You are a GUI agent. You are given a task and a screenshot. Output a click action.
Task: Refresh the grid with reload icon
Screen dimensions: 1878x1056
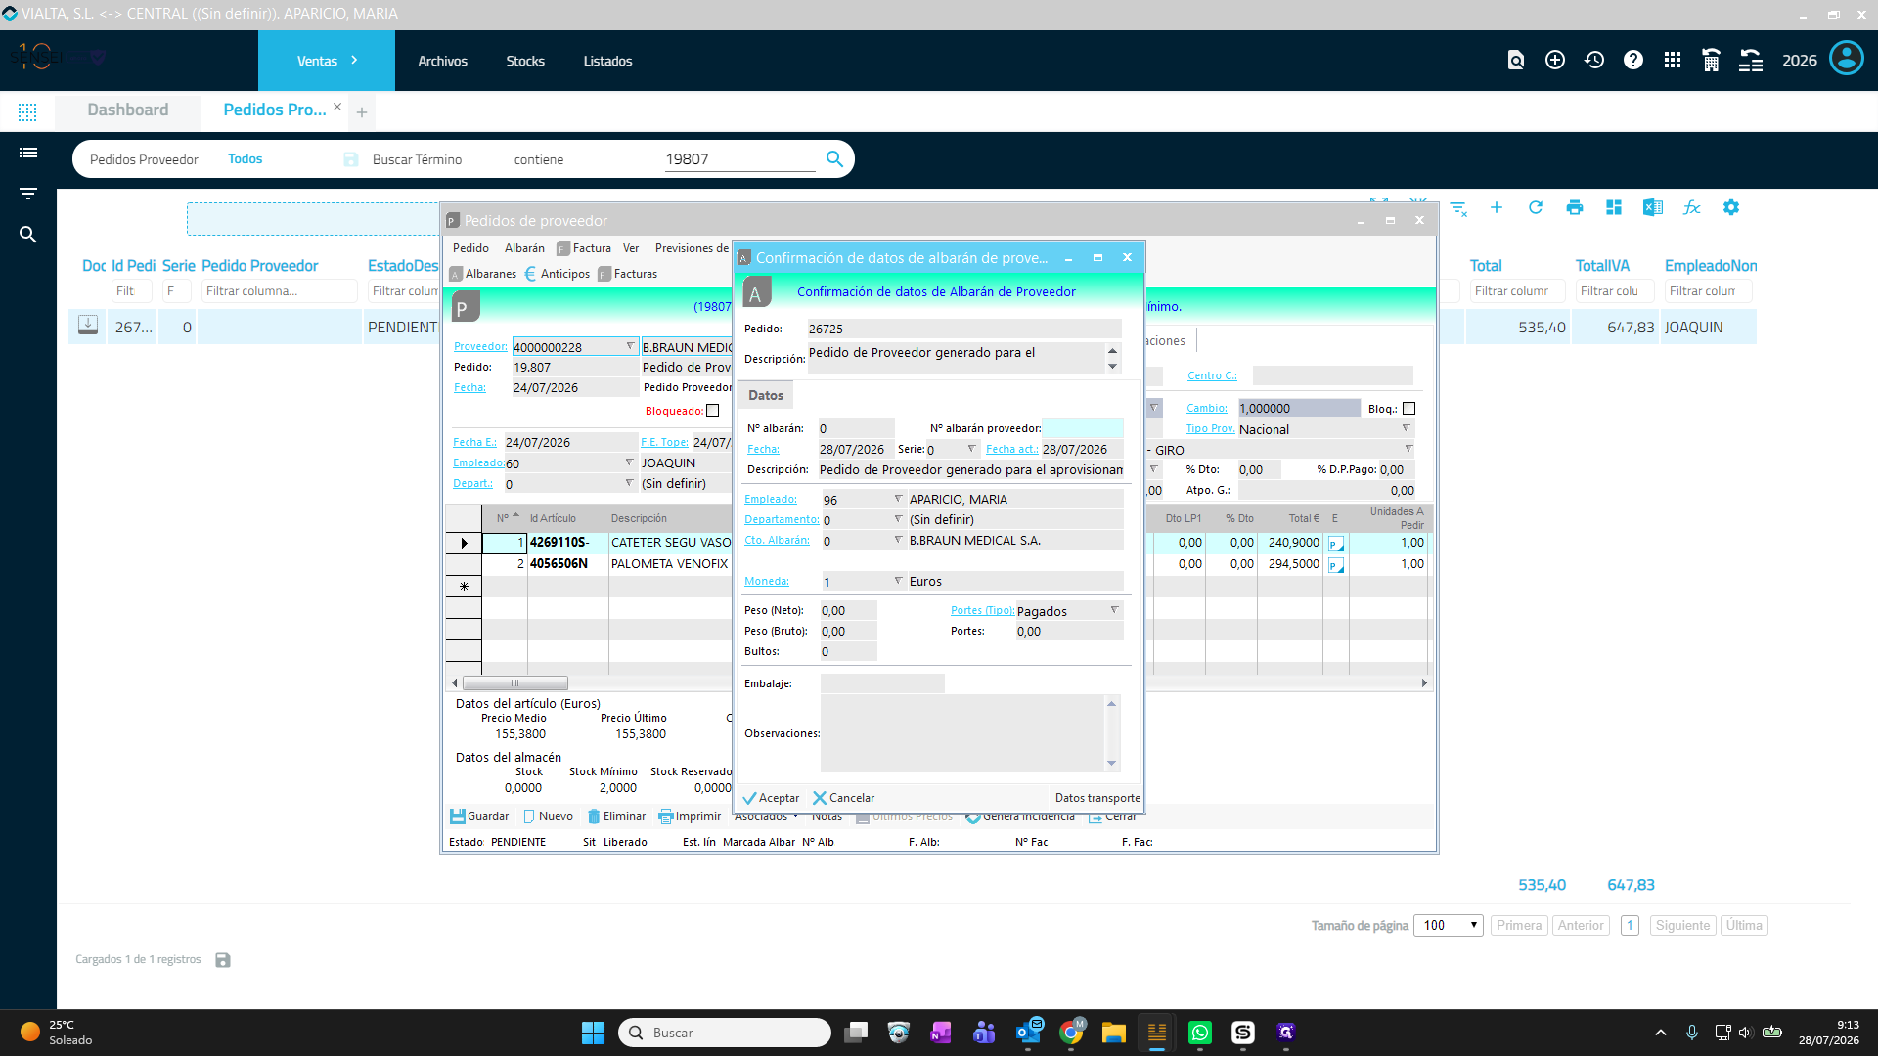click(1536, 207)
